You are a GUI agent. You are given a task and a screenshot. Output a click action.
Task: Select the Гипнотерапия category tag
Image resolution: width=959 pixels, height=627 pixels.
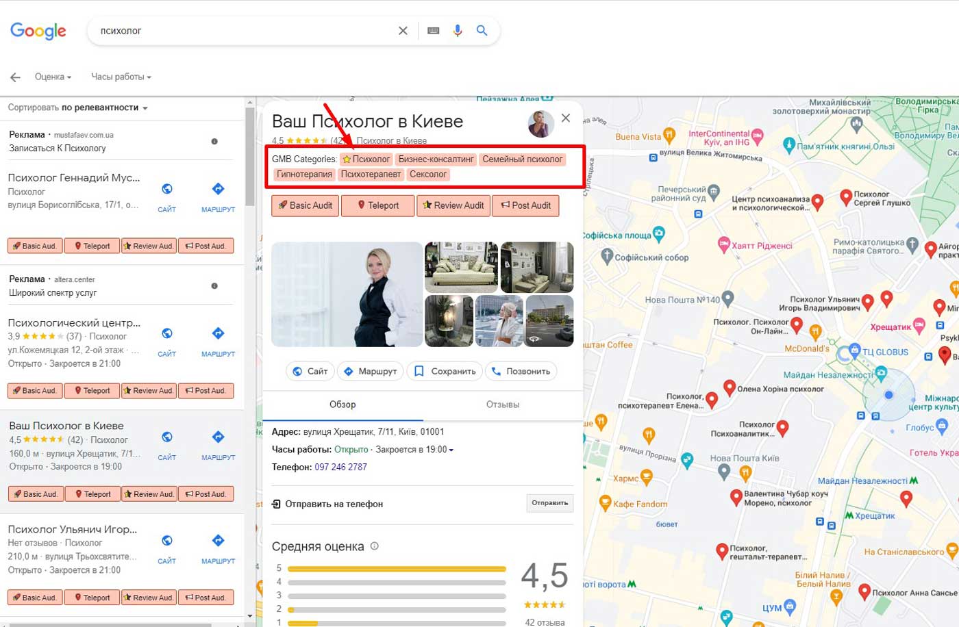pyautogui.click(x=304, y=175)
